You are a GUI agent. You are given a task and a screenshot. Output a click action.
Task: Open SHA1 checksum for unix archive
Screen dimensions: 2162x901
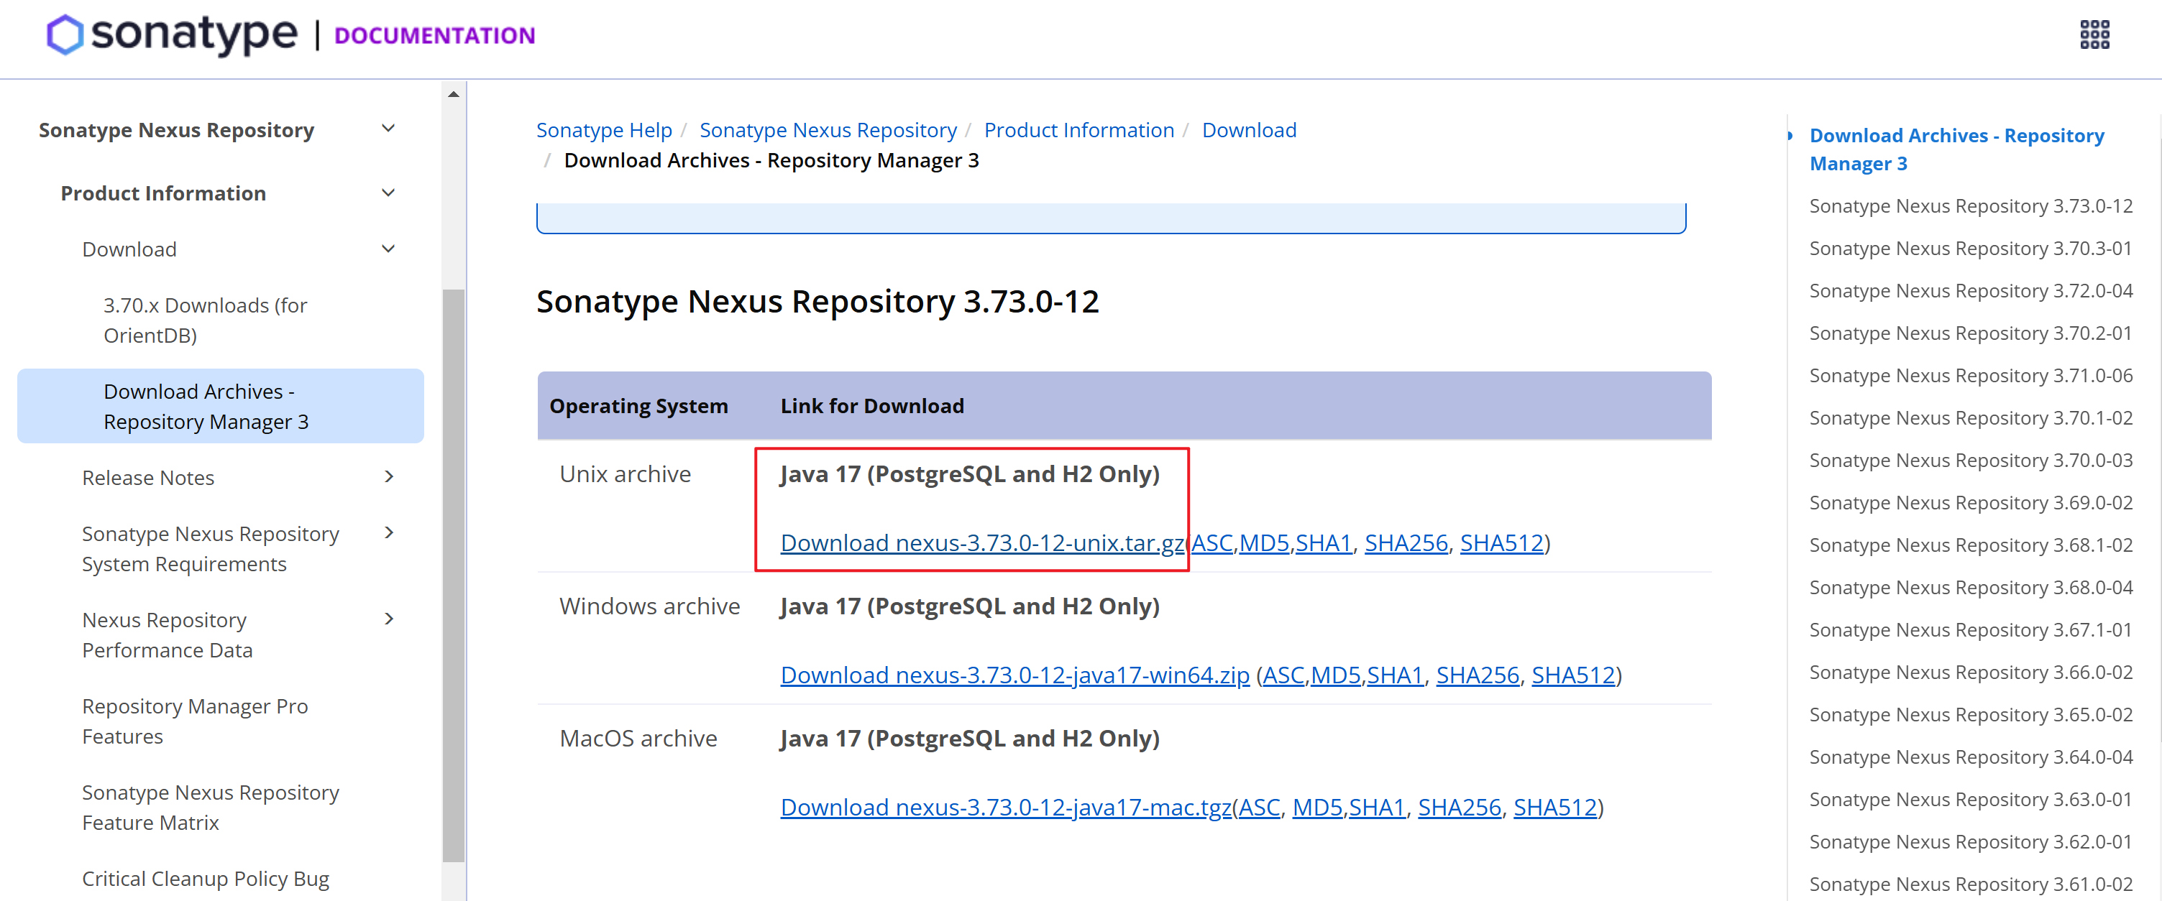[1324, 544]
